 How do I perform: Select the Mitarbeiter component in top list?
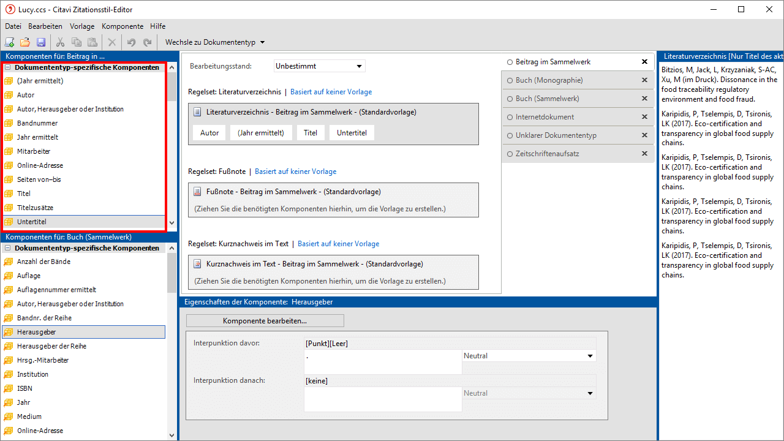pyautogui.click(x=34, y=151)
